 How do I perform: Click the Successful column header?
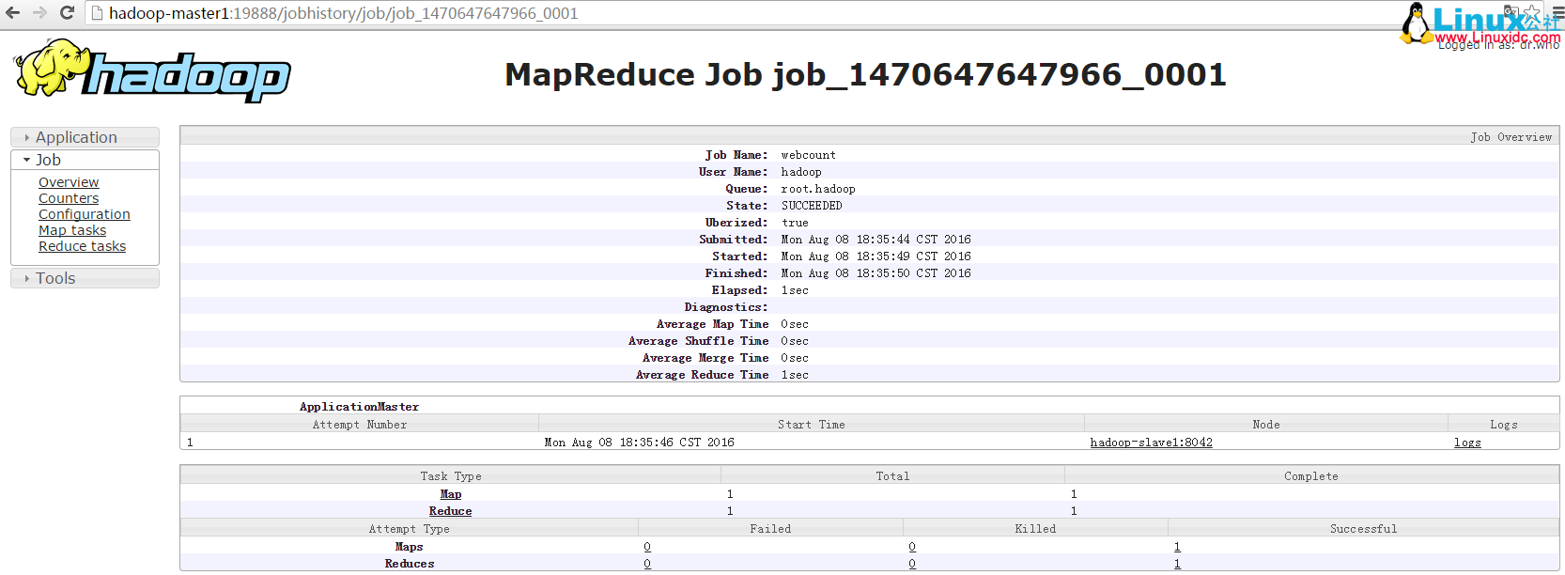point(1364,529)
